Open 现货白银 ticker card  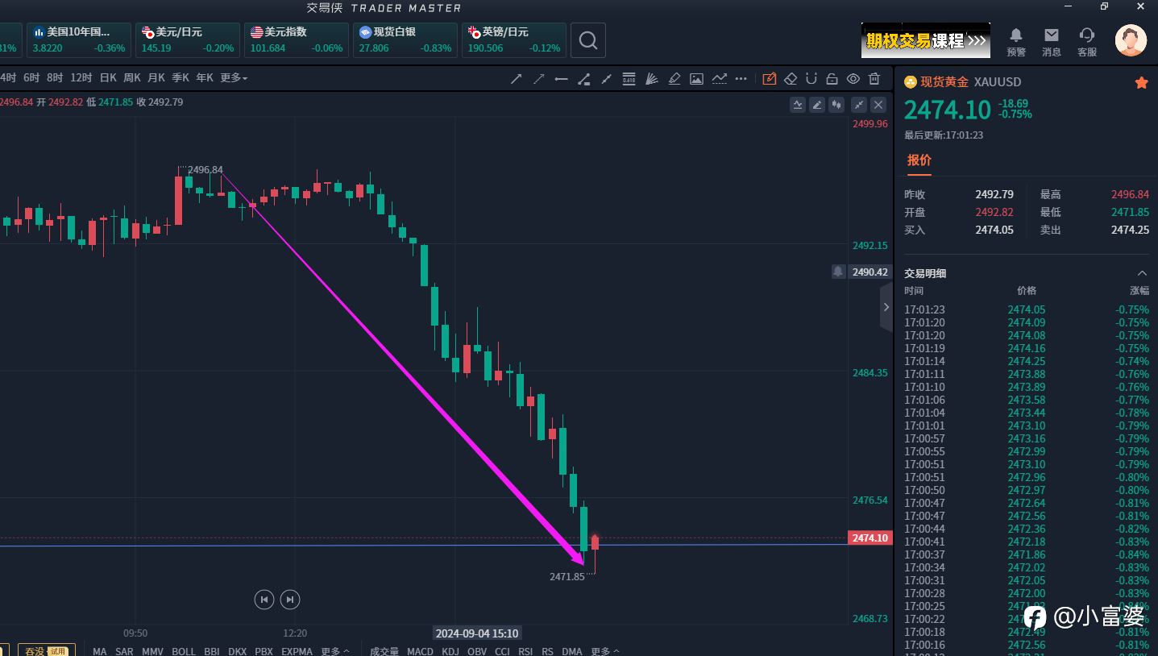tap(405, 40)
